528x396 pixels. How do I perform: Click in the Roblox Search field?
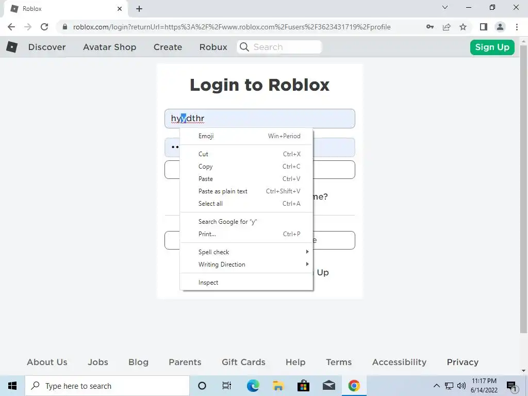tap(279, 47)
